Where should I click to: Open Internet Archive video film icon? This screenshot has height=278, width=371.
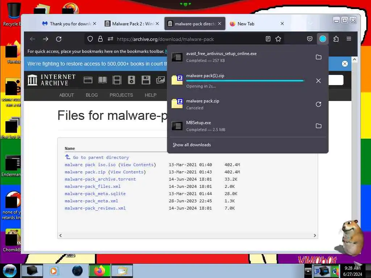(x=117, y=80)
